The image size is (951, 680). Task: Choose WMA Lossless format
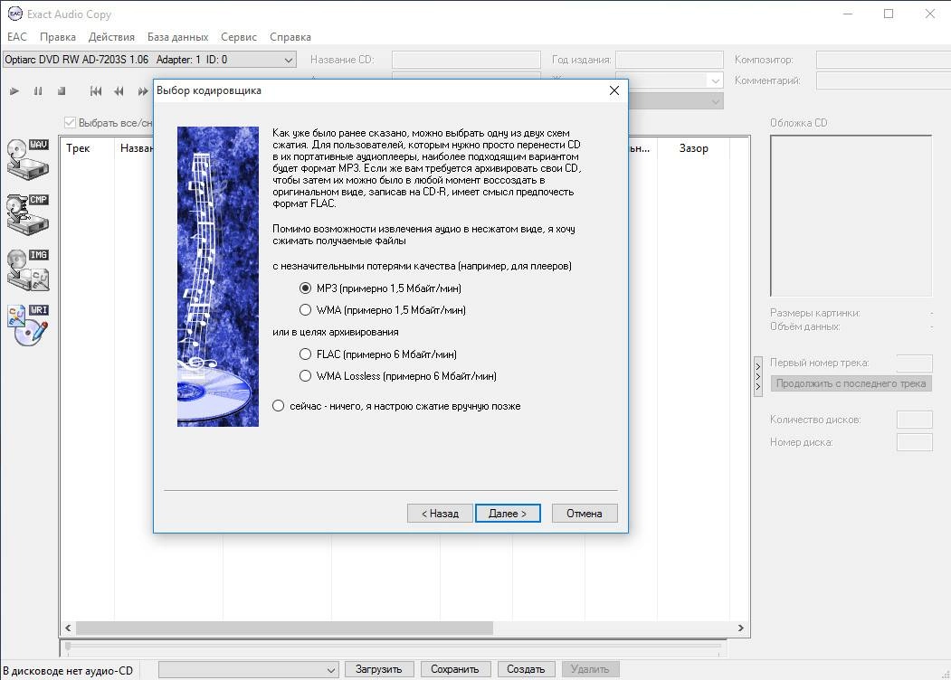[306, 376]
